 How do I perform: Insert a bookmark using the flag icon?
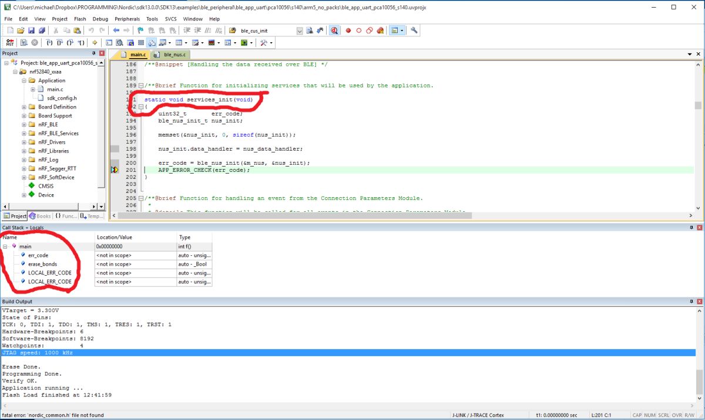point(140,31)
